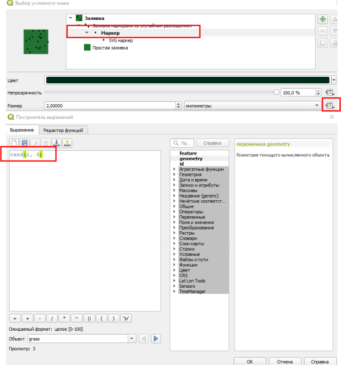Expand the Lat Lon Tools group
The image size is (341, 365).
point(174,280)
